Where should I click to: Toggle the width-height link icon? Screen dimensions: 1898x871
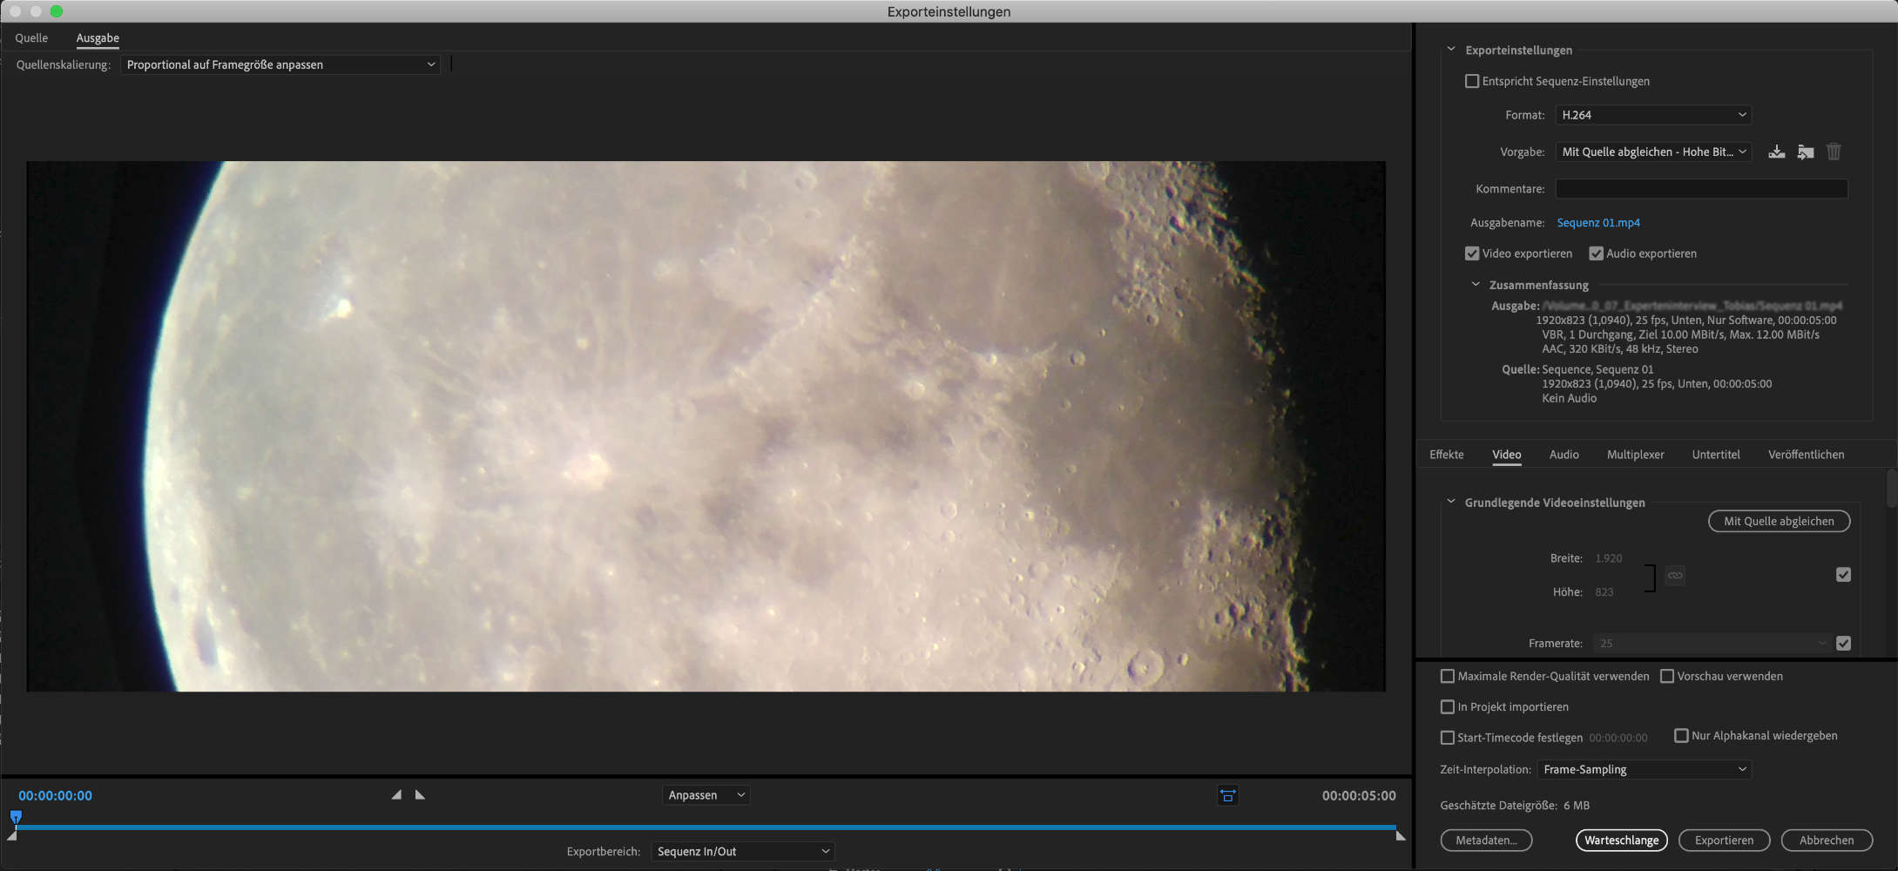coord(1674,576)
